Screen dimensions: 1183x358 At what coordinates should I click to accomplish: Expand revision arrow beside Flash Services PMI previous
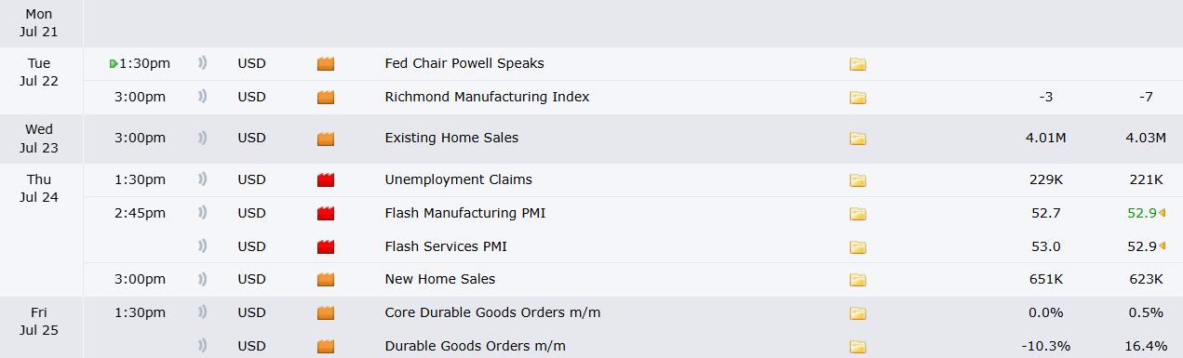(x=1163, y=246)
